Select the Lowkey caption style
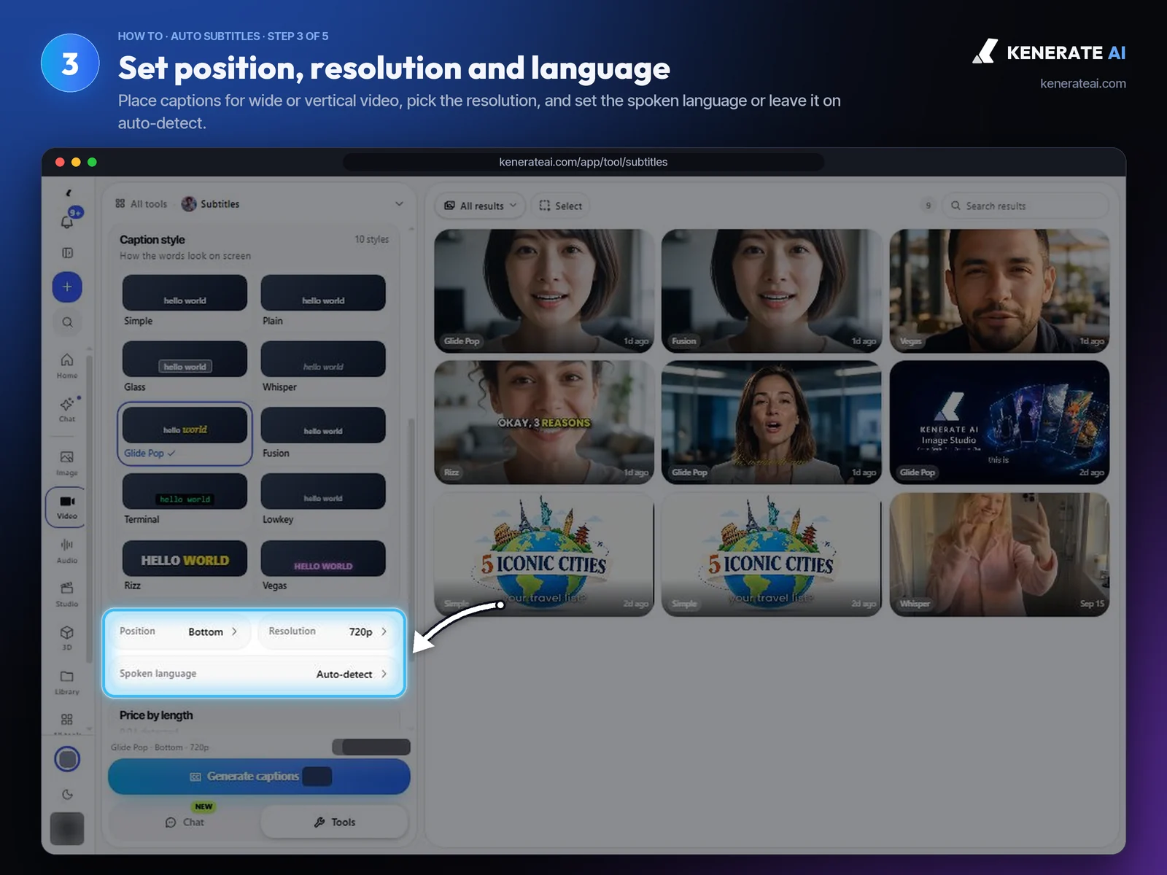This screenshot has height=875, width=1167. click(x=323, y=499)
